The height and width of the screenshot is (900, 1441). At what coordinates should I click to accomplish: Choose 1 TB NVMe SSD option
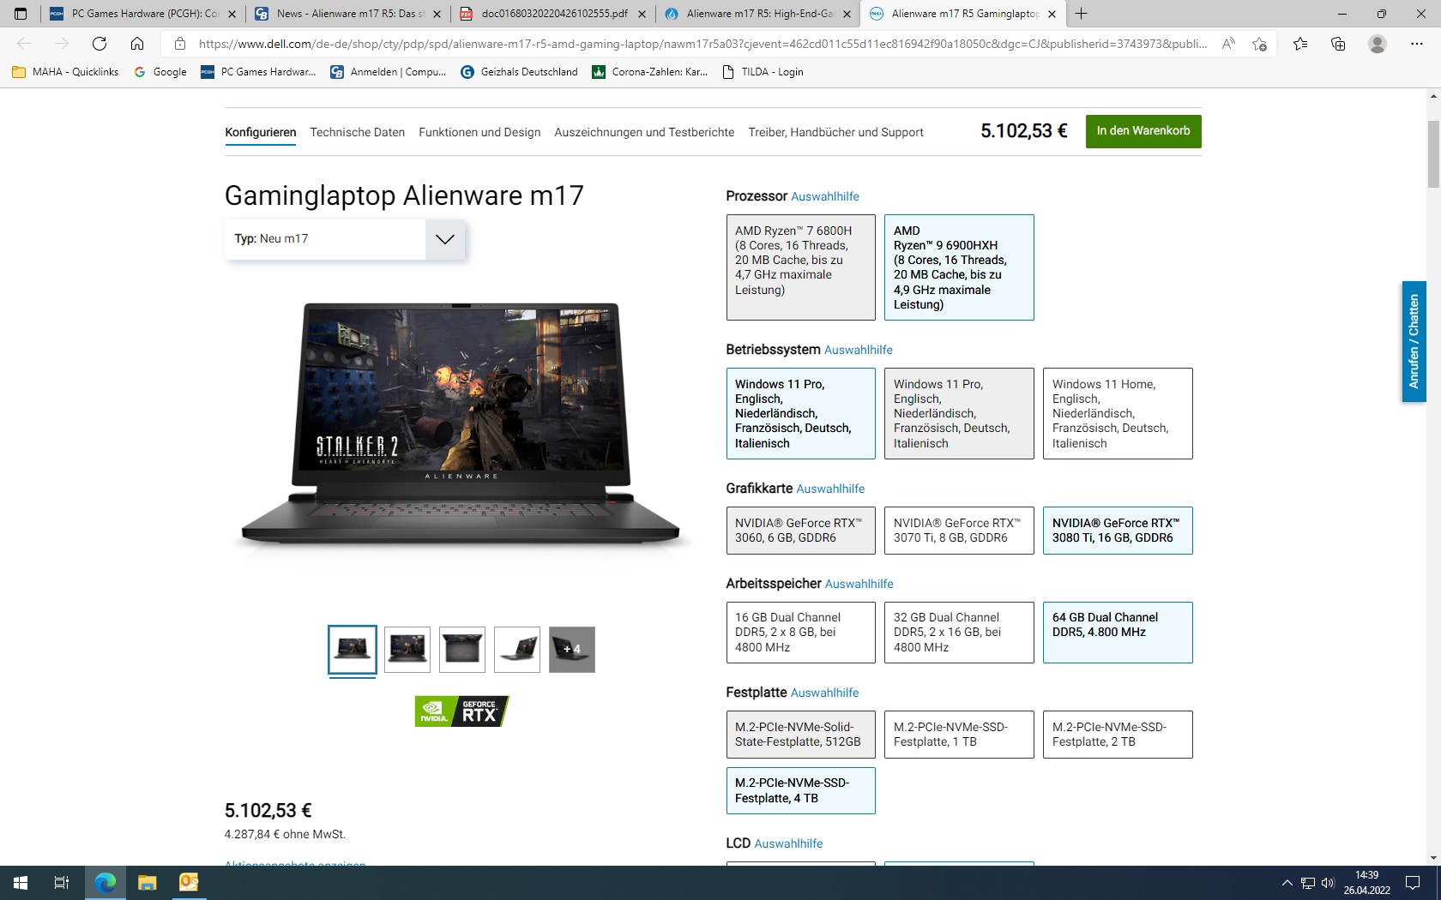click(959, 735)
